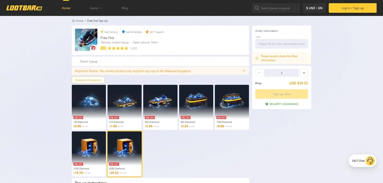Viewport: 383px width, 183px height.
Task: Decrease quantity with the minus button
Action: click(259, 73)
